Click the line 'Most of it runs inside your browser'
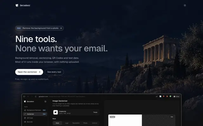The width and height of the screenshot is (203, 126). pyautogui.click(x=34, y=62)
